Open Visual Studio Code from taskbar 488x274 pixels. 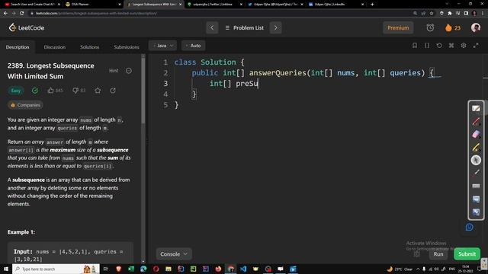[x=243, y=269]
